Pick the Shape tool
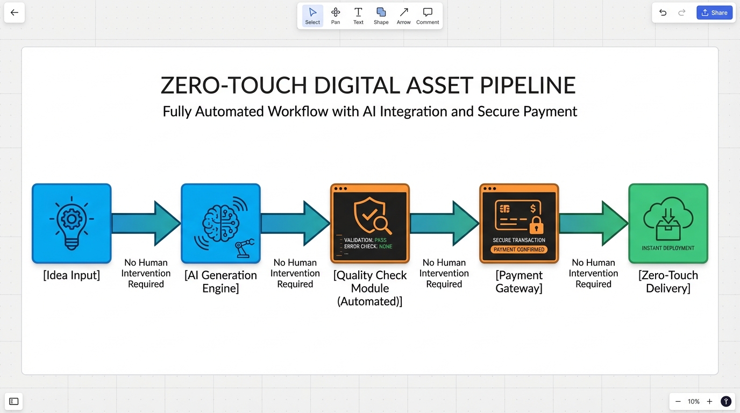This screenshot has height=413, width=740. tap(381, 16)
